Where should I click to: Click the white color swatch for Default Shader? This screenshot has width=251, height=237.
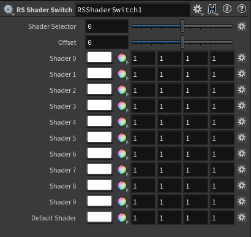point(99,217)
